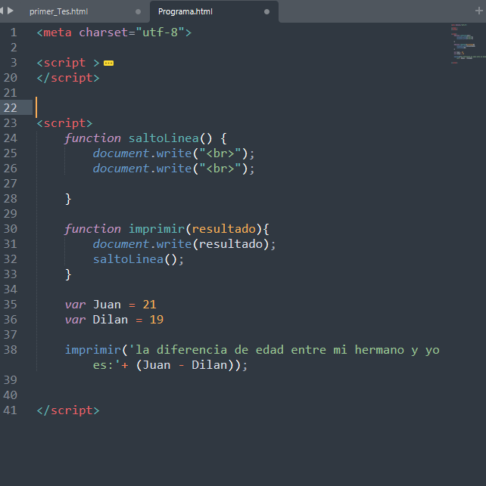Click the "utf-8" string value
Image resolution: width=486 pixels, height=486 pixels.
pyautogui.click(x=160, y=33)
